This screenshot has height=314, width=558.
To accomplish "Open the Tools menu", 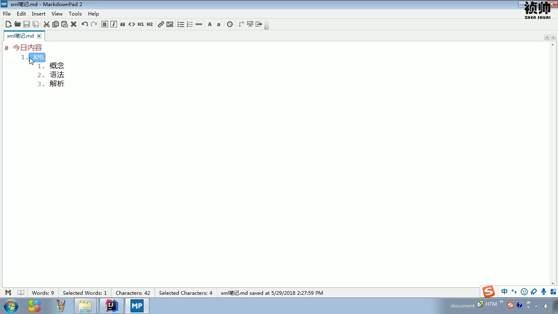I will click(75, 13).
